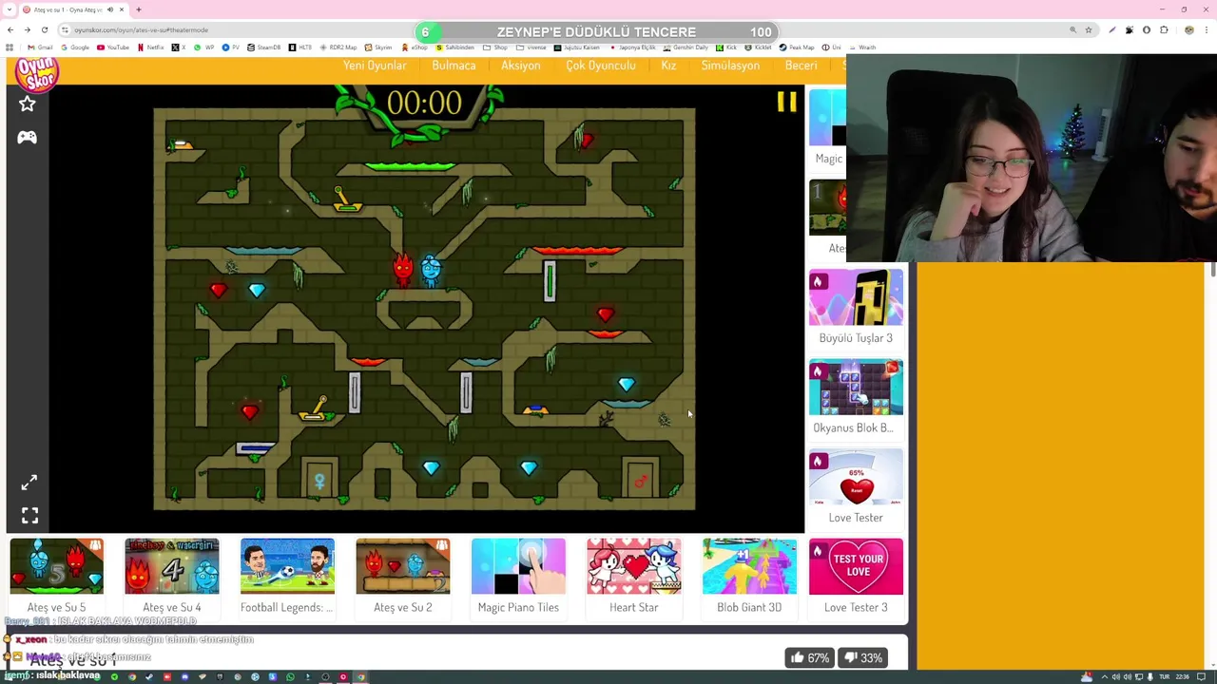Viewport: 1217px width, 684px height.
Task: Open the Yeni Oyunlar menu
Action: [x=375, y=66]
